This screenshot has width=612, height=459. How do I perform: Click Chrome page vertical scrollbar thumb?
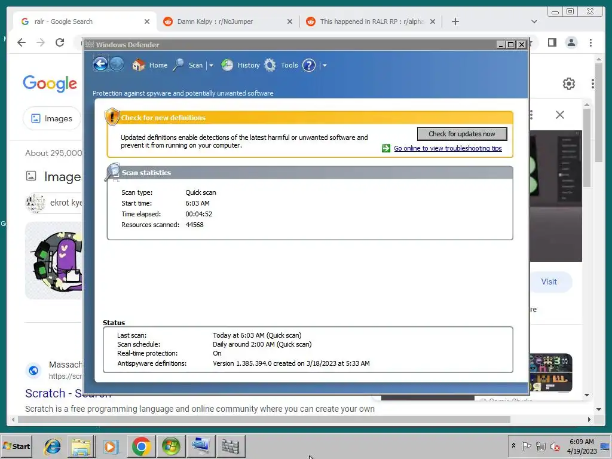[x=599, y=113]
